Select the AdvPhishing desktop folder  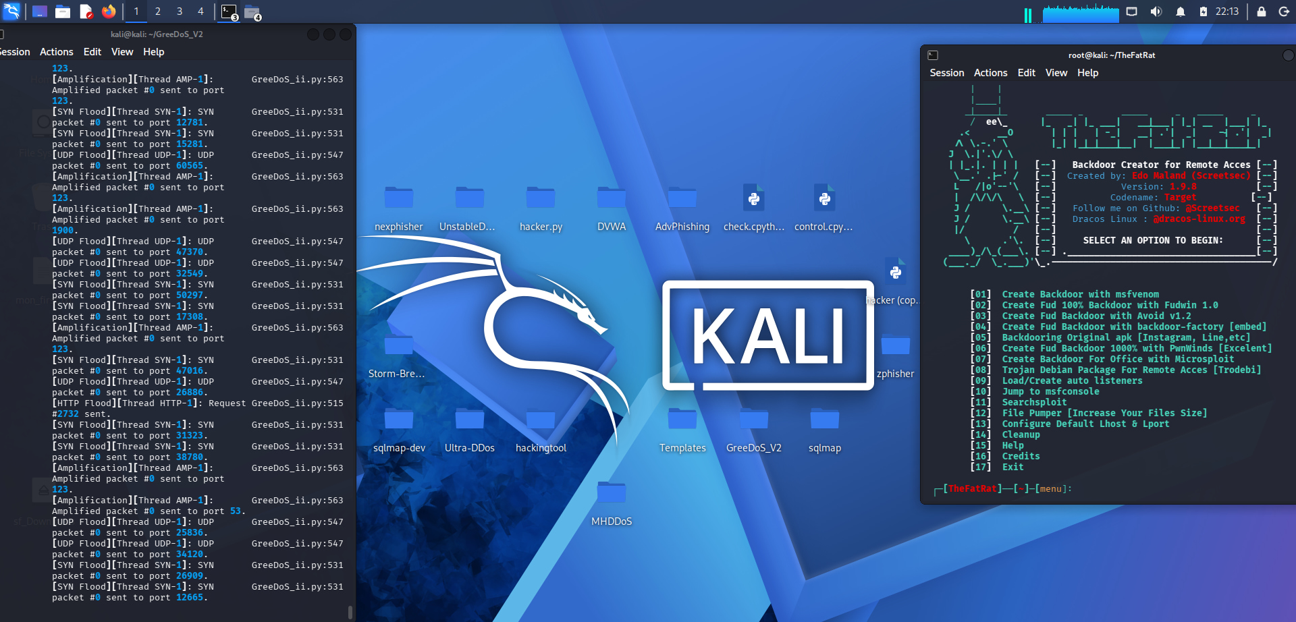coord(682,208)
